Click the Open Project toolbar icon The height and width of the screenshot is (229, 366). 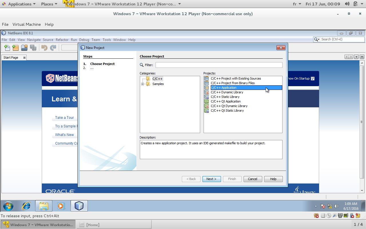pos(24,48)
